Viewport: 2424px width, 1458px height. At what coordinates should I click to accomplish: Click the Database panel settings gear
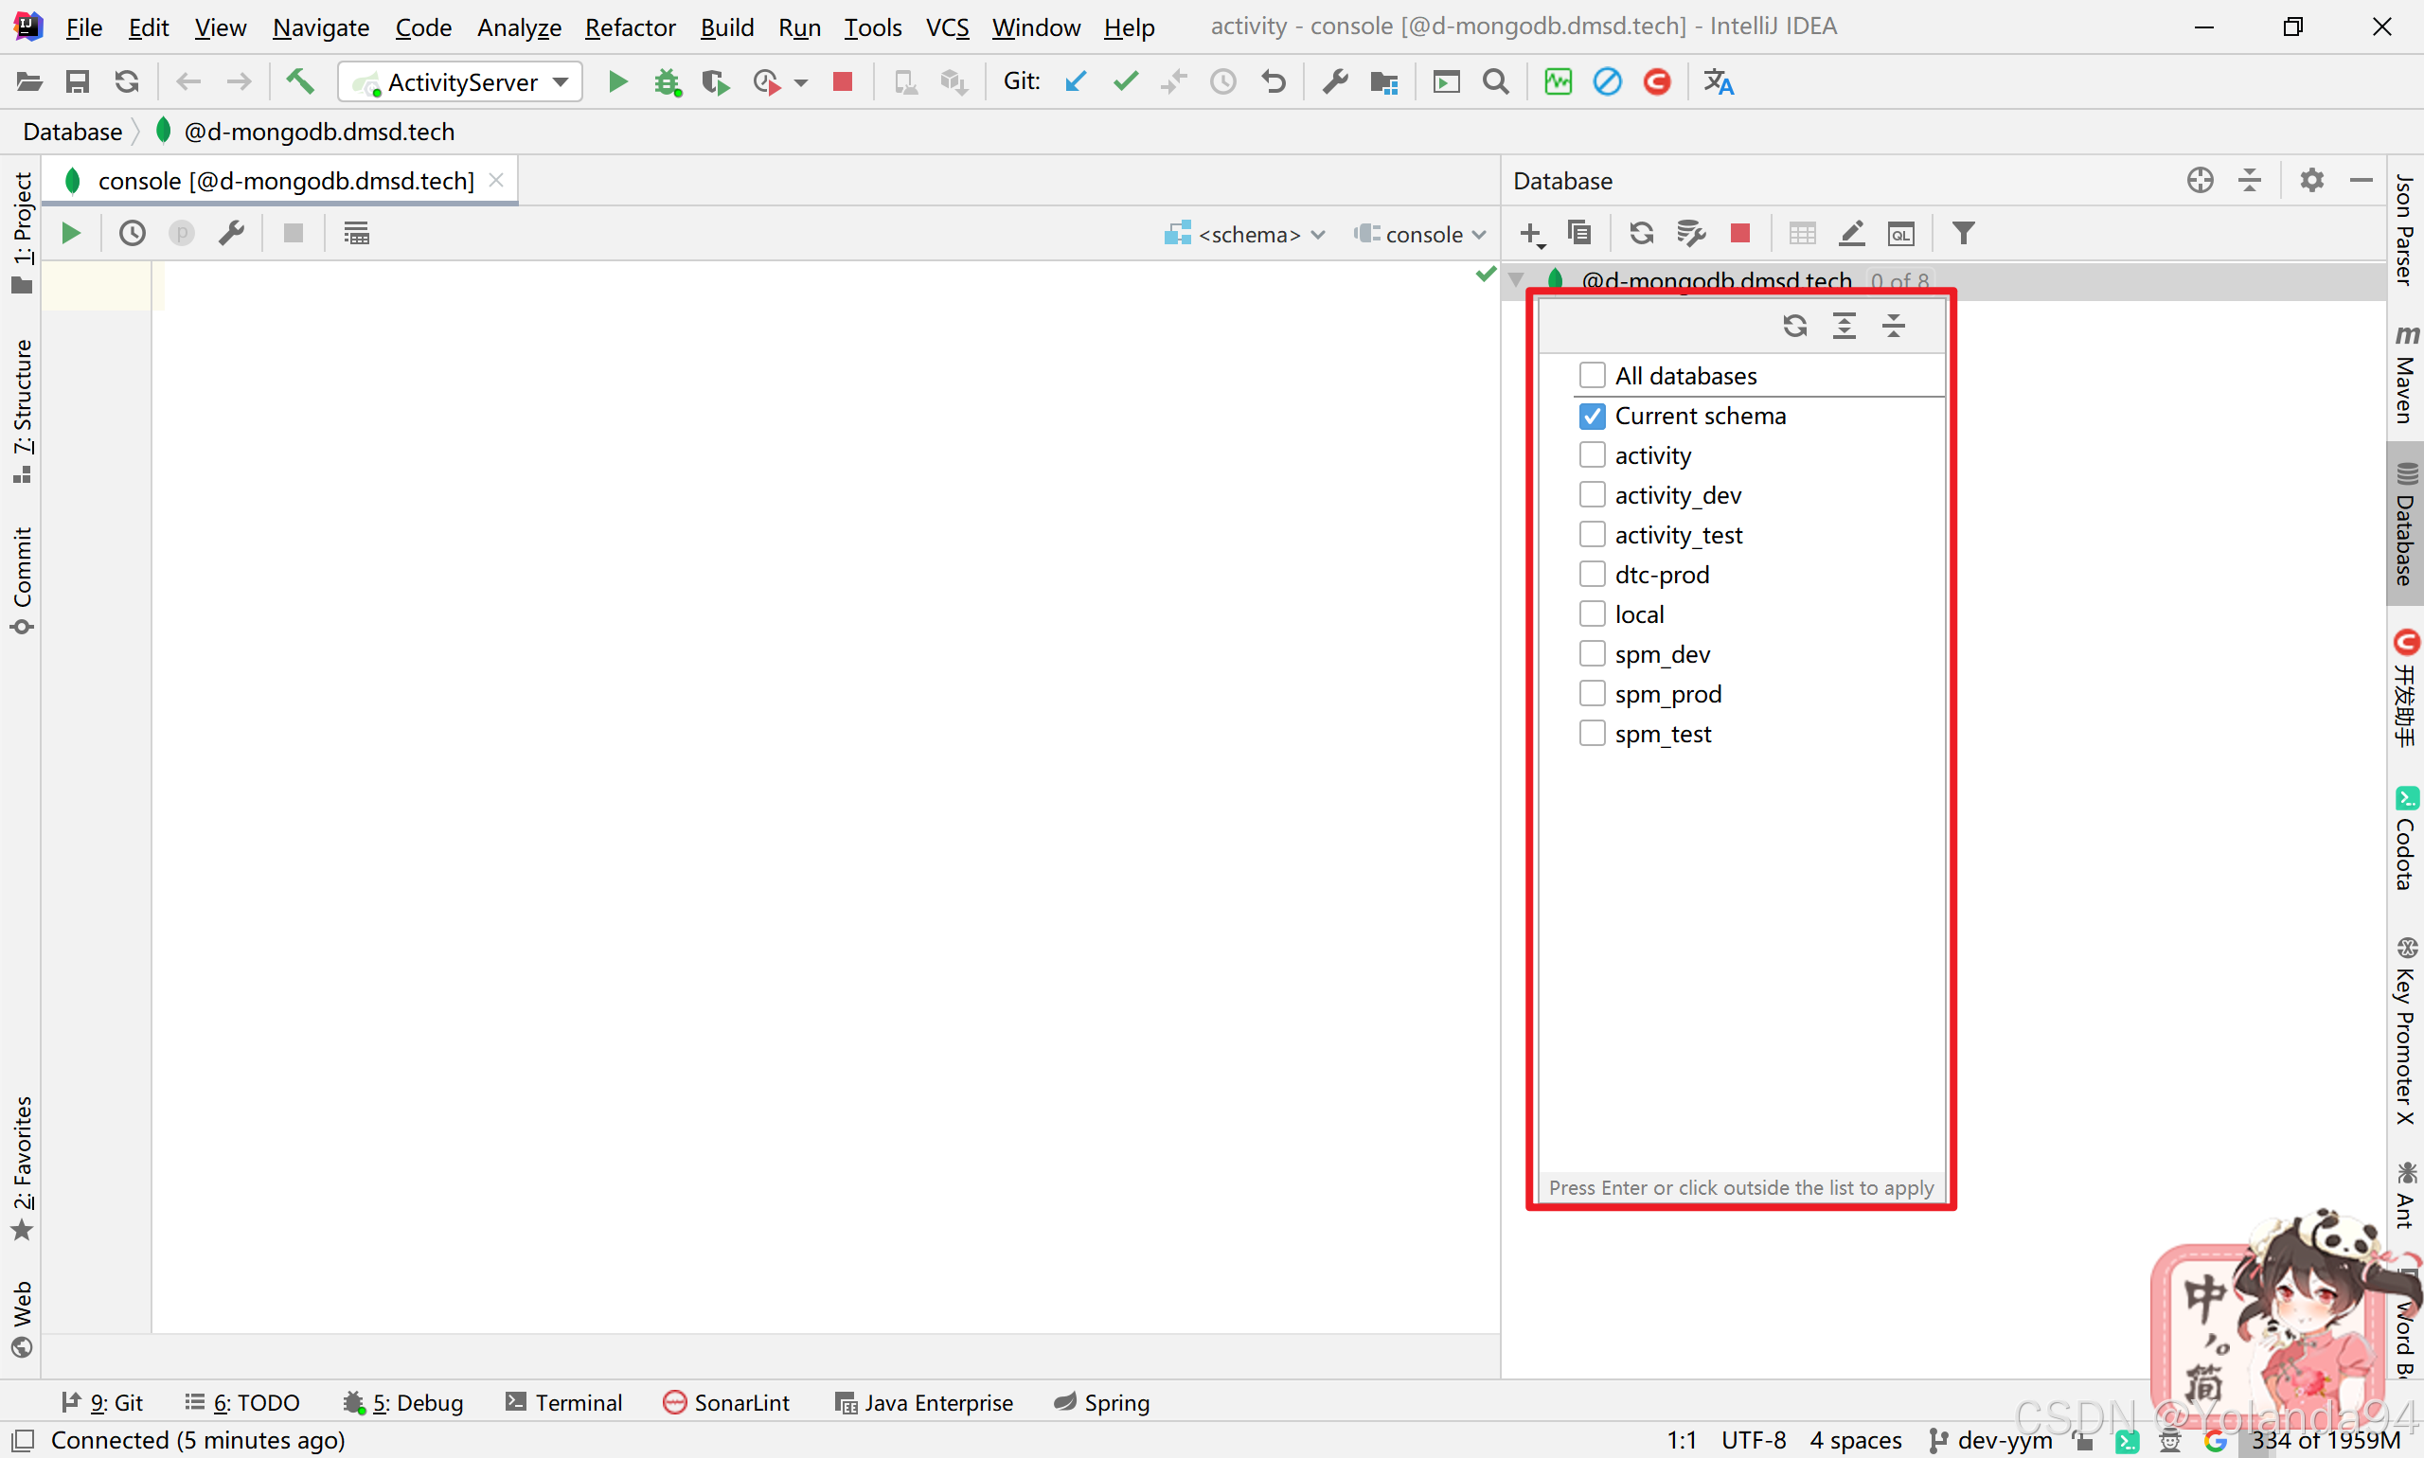[x=2311, y=181]
